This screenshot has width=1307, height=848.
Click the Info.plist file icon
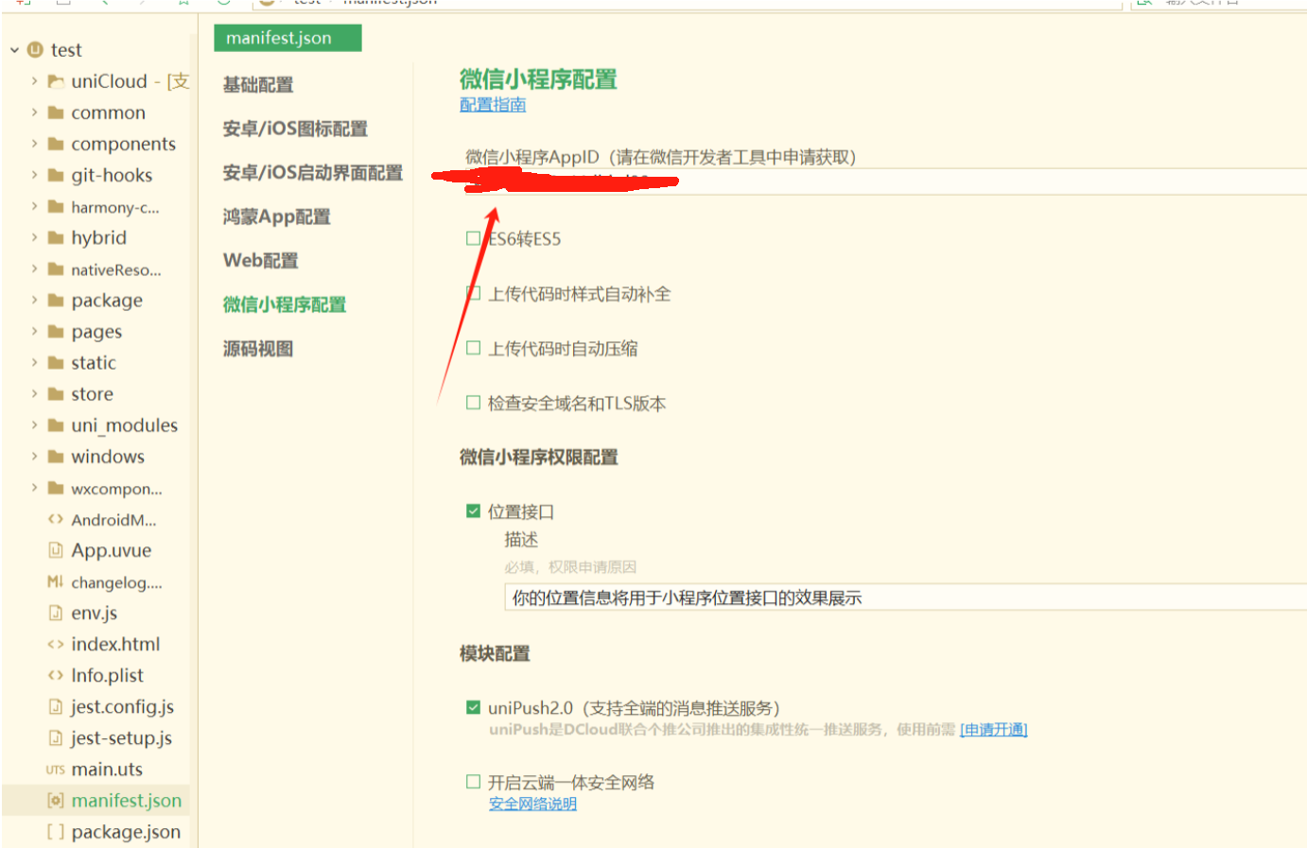56,675
